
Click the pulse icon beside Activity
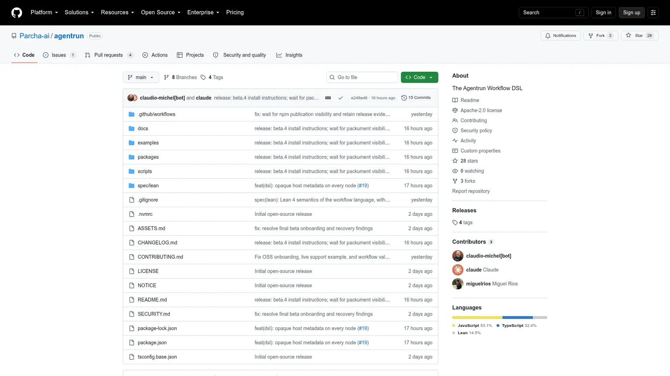point(455,141)
